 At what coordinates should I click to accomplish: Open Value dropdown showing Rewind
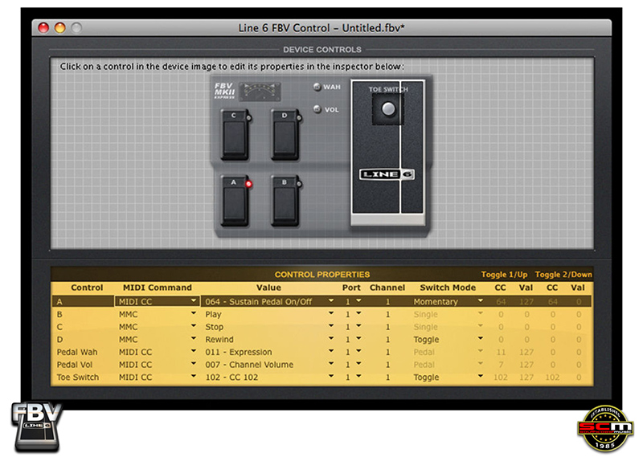pyautogui.click(x=331, y=339)
